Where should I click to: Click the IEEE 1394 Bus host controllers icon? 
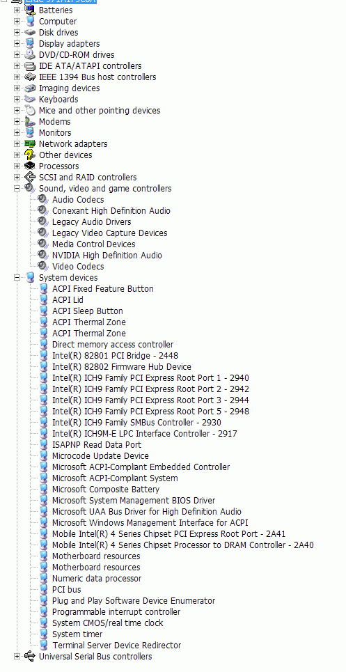click(x=29, y=77)
